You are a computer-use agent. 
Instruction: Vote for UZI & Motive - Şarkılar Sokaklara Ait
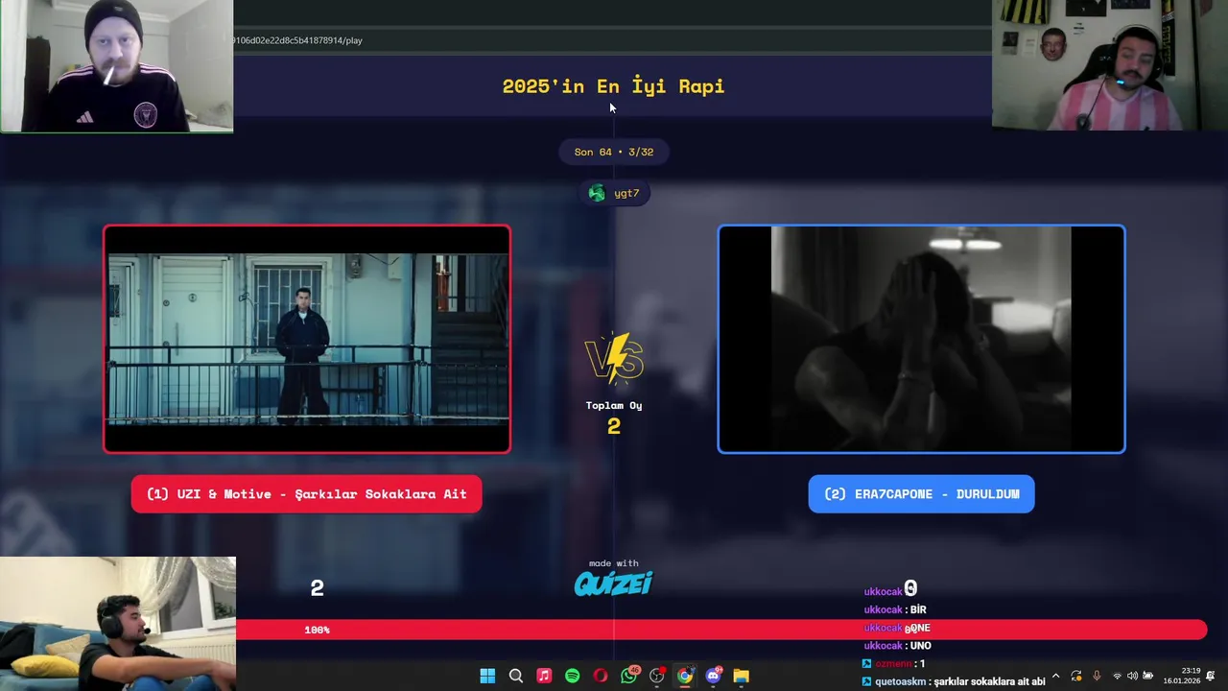pyautogui.click(x=307, y=494)
